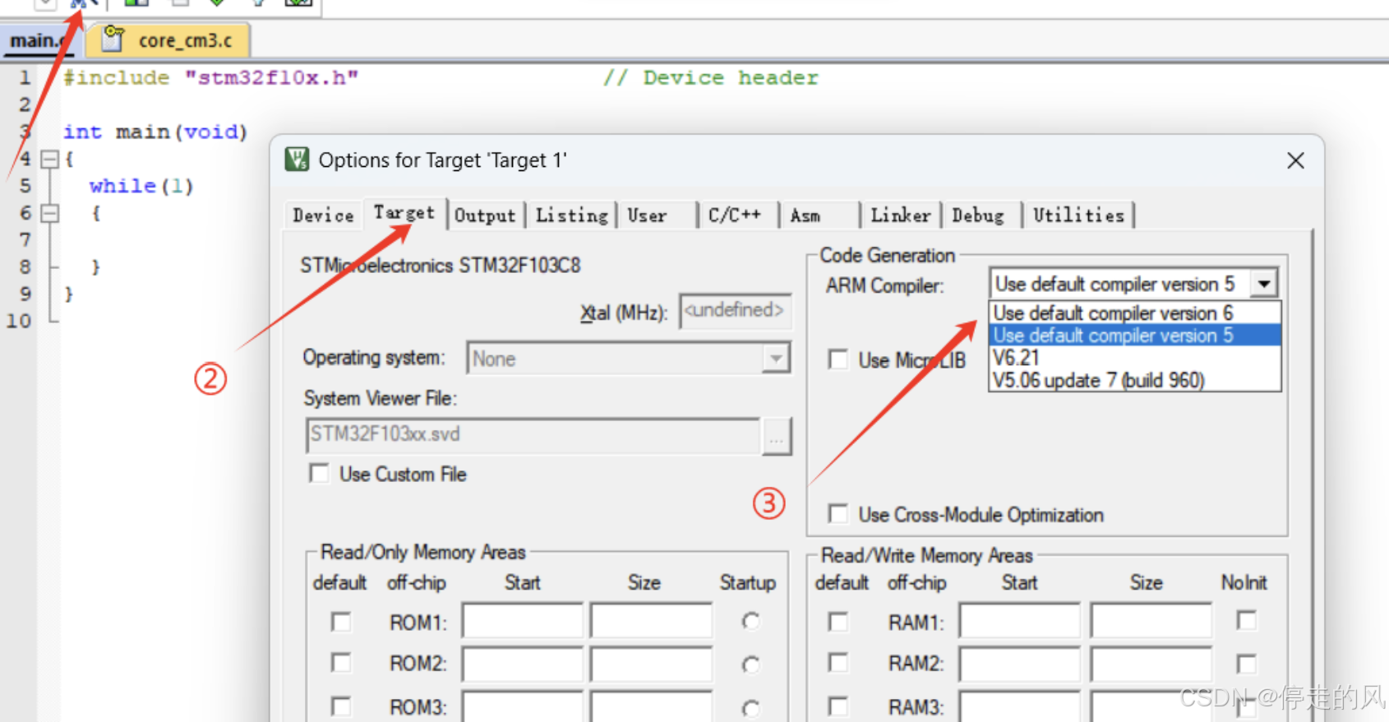Viewport: 1389px width, 722px height.
Task: Enable the Use MicroLIB checkbox
Action: tap(838, 360)
